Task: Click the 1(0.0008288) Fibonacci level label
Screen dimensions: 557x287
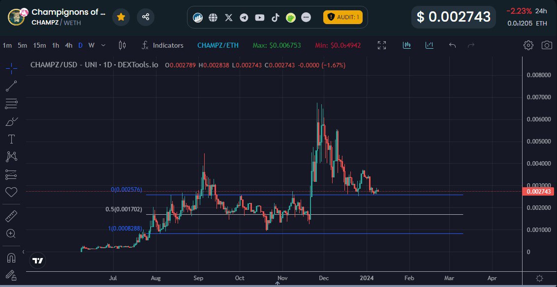Action: pos(125,229)
